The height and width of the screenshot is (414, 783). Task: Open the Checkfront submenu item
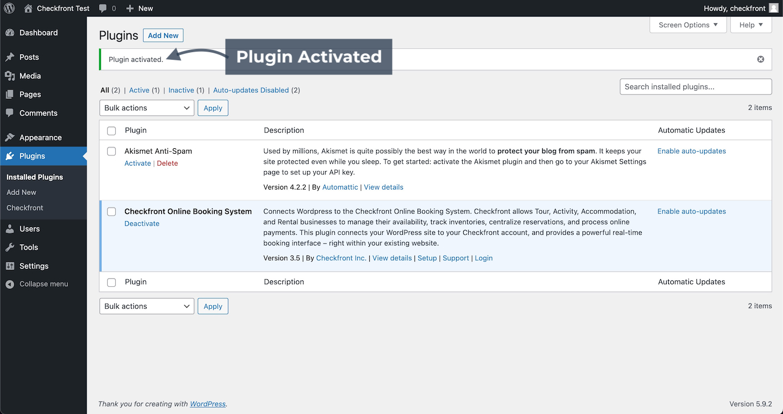click(x=25, y=208)
